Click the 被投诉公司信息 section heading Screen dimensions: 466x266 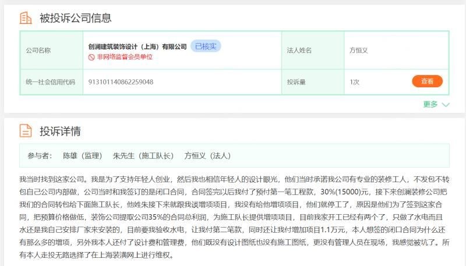pyautogui.click(x=75, y=18)
